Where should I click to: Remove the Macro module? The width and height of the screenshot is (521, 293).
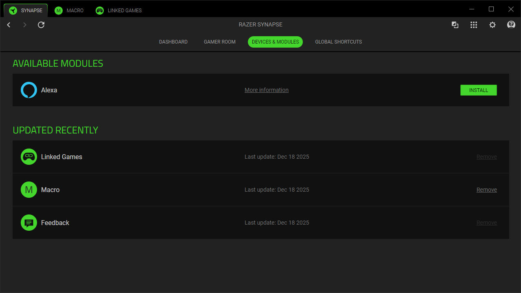(x=486, y=190)
